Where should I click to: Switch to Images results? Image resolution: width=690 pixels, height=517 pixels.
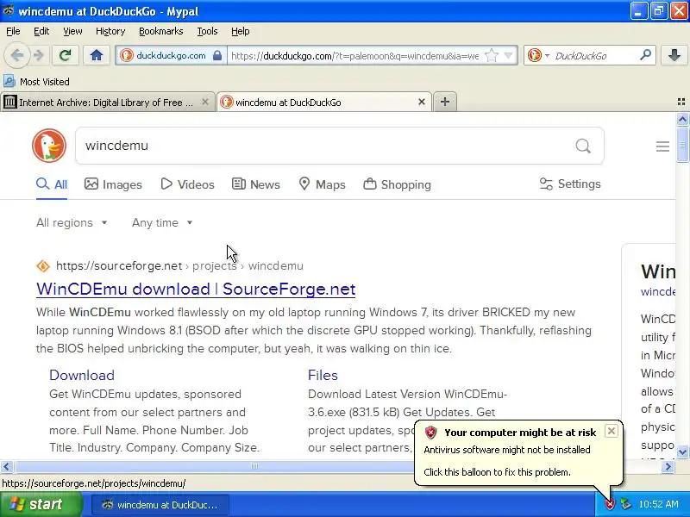click(x=113, y=184)
